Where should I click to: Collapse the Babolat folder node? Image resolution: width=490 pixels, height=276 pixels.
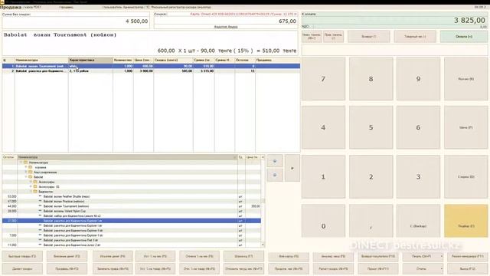pyautogui.click(x=26, y=177)
